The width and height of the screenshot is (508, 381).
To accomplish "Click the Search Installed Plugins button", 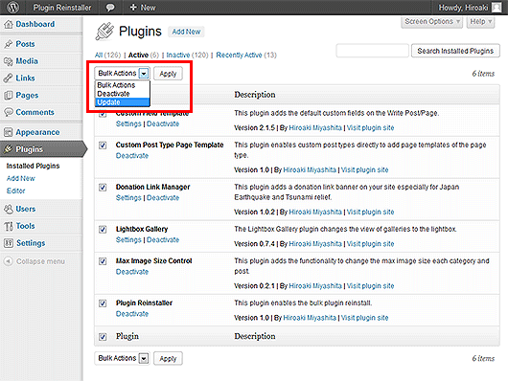I will [455, 51].
